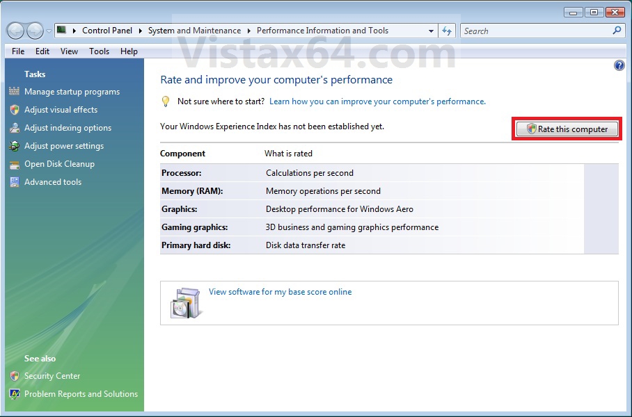
Task: Close the Performance Information window
Action: pos(615,13)
